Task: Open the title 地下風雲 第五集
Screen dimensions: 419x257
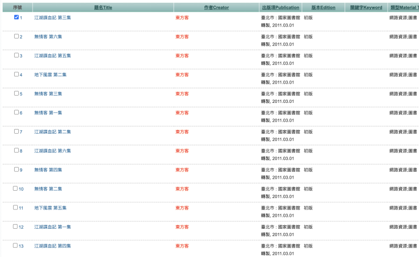Action: [50, 208]
